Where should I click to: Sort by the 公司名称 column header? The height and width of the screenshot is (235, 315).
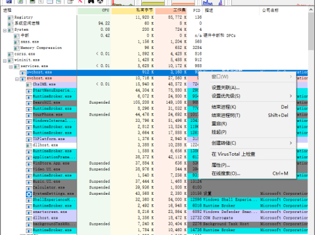point(284,11)
